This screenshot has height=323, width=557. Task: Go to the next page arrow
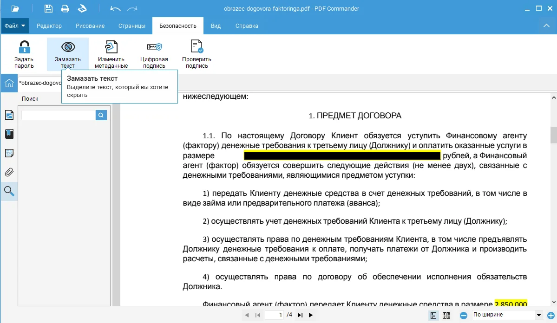point(311,316)
